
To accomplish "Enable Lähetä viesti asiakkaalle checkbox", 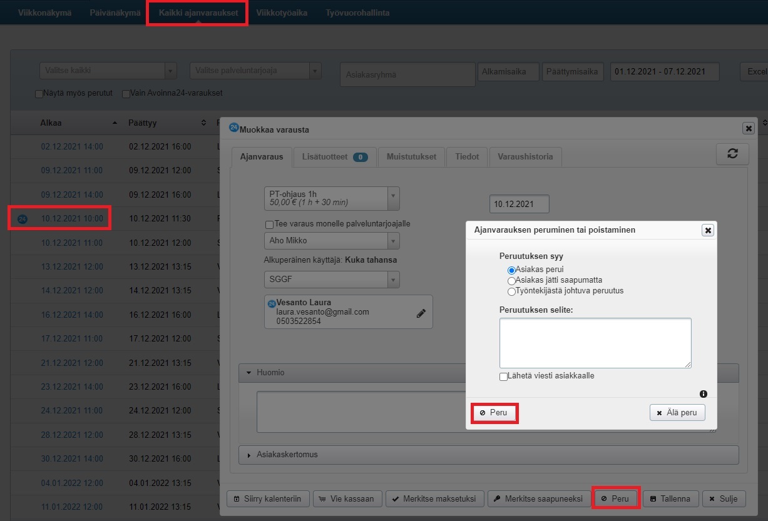I will [504, 377].
